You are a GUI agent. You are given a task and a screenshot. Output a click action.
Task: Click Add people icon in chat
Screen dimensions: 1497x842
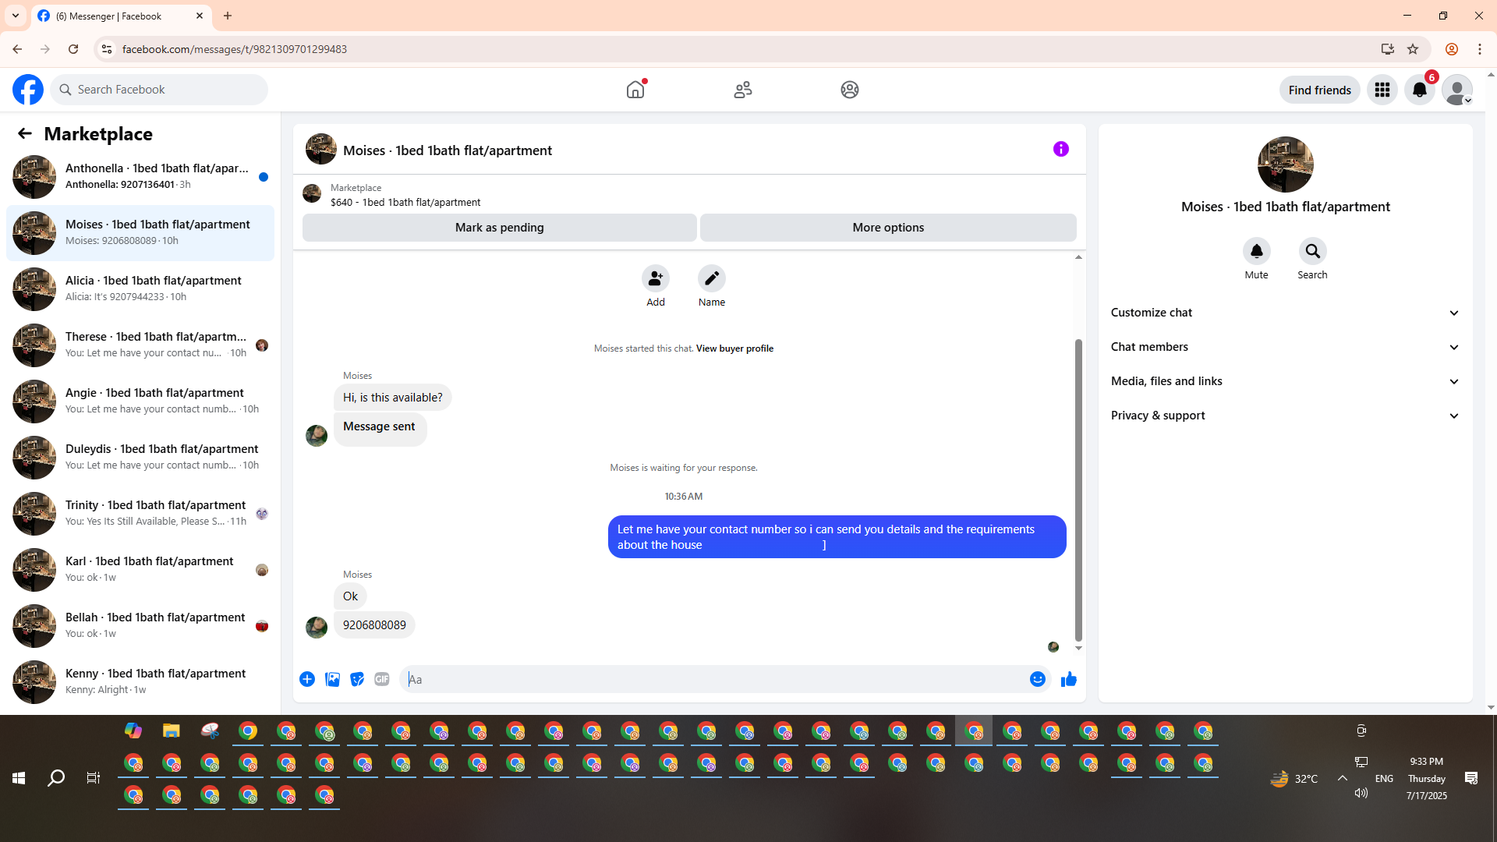coord(656,278)
